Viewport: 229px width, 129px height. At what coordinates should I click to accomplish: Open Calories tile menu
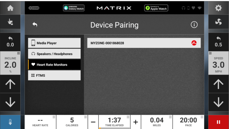click(86, 117)
